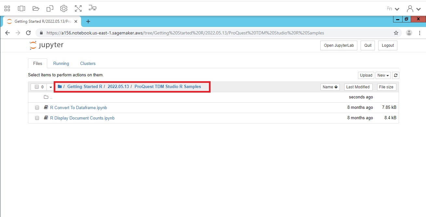Click Open JupyterLab button

[x=339, y=45]
